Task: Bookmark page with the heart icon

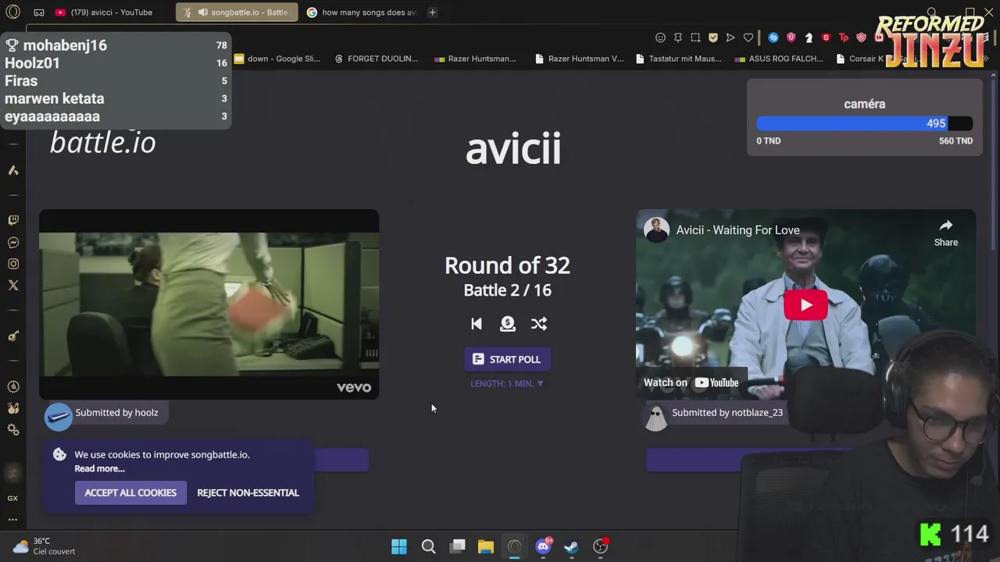Action: click(x=748, y=37)
